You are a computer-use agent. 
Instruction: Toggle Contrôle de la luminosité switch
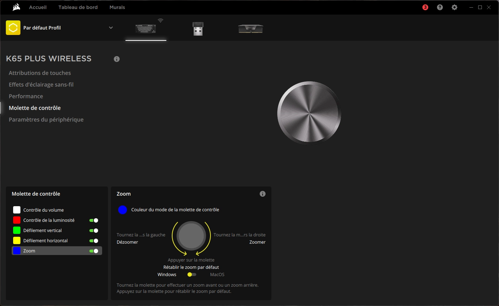pos(94,220)
